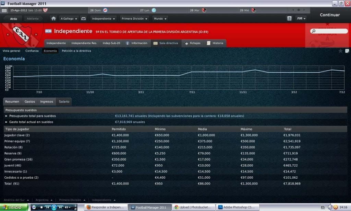
Task: Expand América del Sur footer menu
Action: tap(16, 200)
